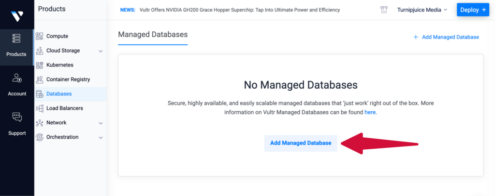The height and width of the screenshot is (196, 495).
Task: Expand the Network submenu chevron
Action: (101, 123)
